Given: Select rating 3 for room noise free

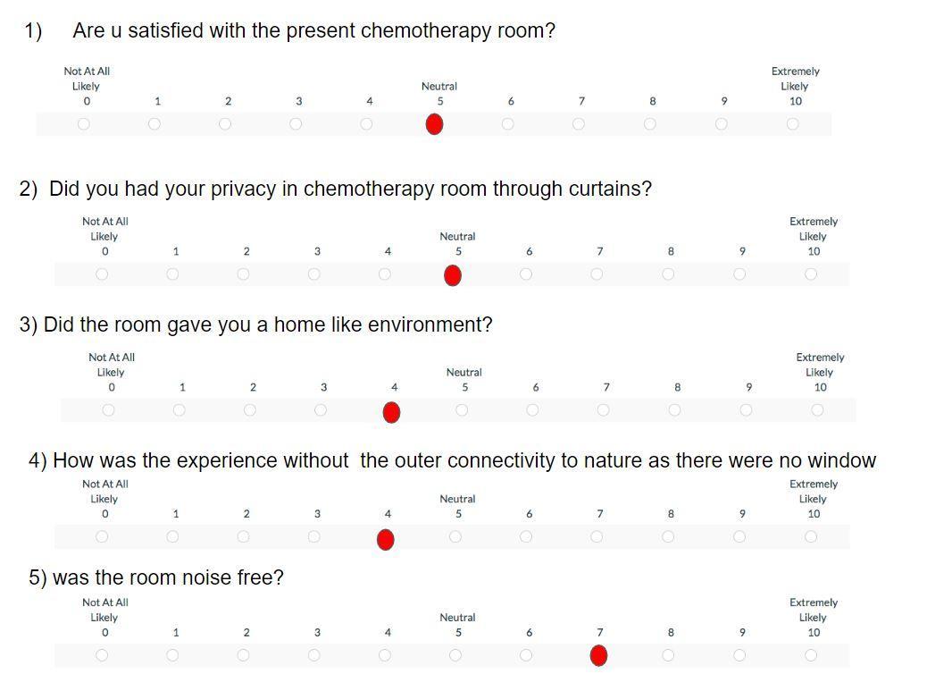Looking at the screenshot, I should (x=314, y=655).
